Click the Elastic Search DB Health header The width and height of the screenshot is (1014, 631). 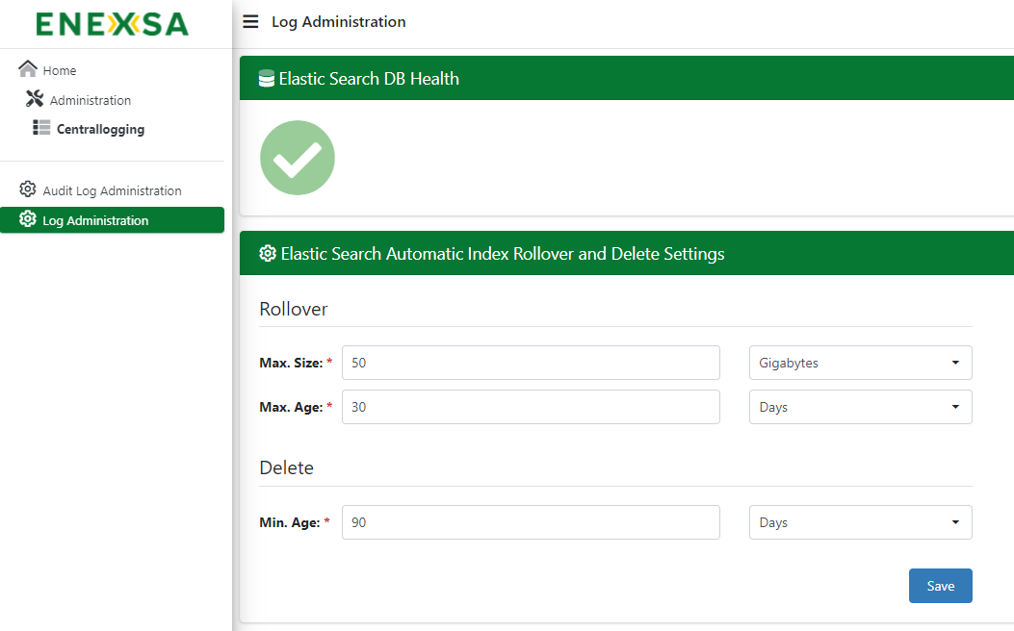627,78
